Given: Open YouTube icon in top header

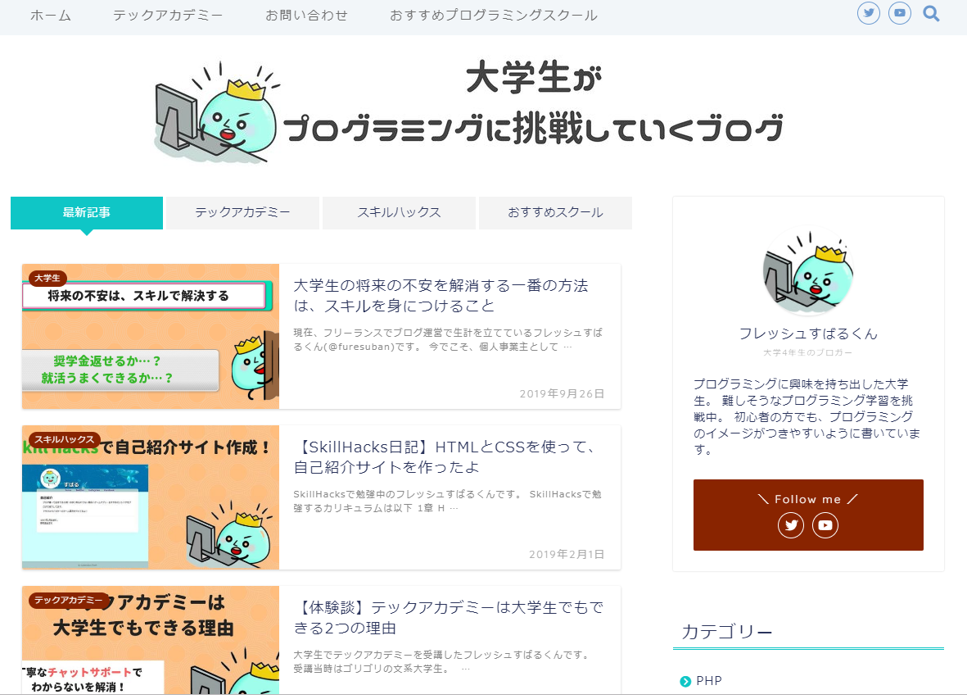Looking at the screenshot, I should (899, 13).
